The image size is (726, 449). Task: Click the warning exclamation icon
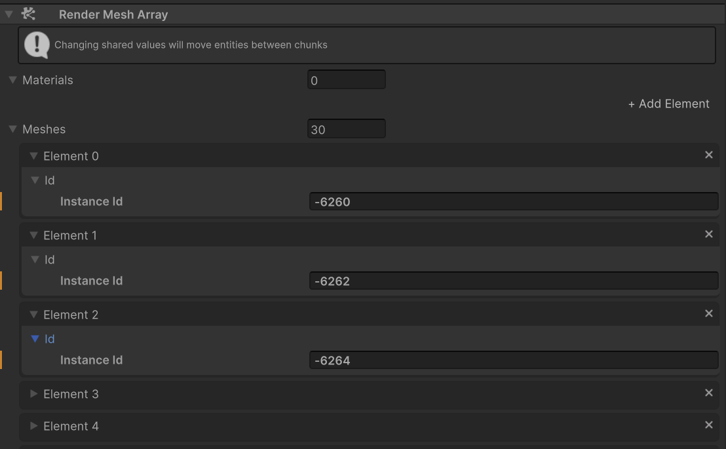click(37, 45)
